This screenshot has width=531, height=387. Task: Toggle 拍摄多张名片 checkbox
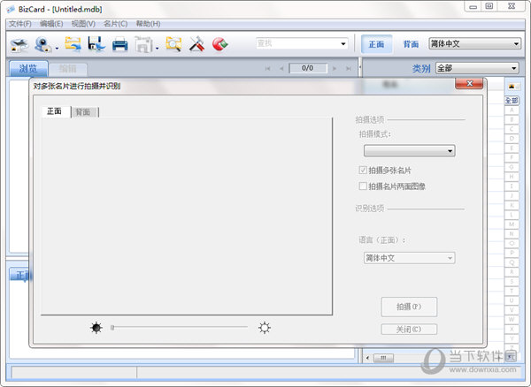click(x=363, y=170)
